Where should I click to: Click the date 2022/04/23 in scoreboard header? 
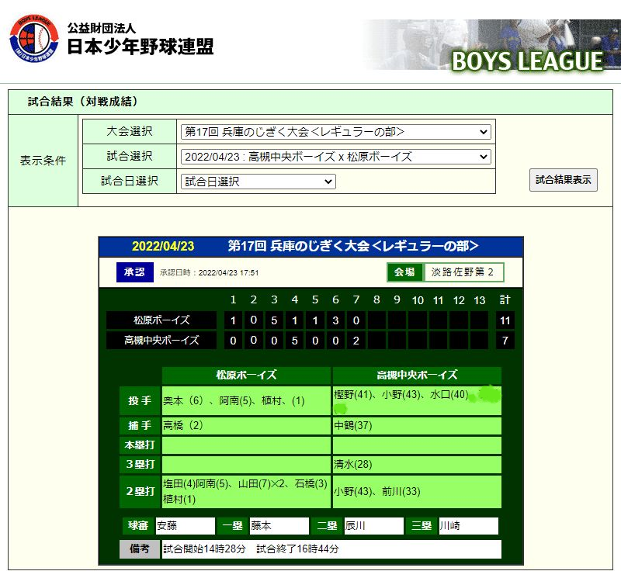point(163,246)
